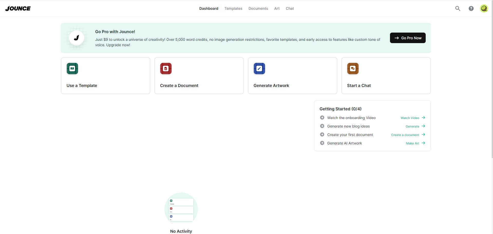493x234 pixels.
Task: Open the Documents tab
Action: (x=258, y=8)
